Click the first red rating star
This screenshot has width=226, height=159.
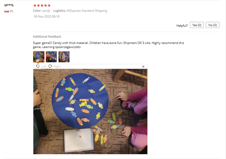(35, 5)
